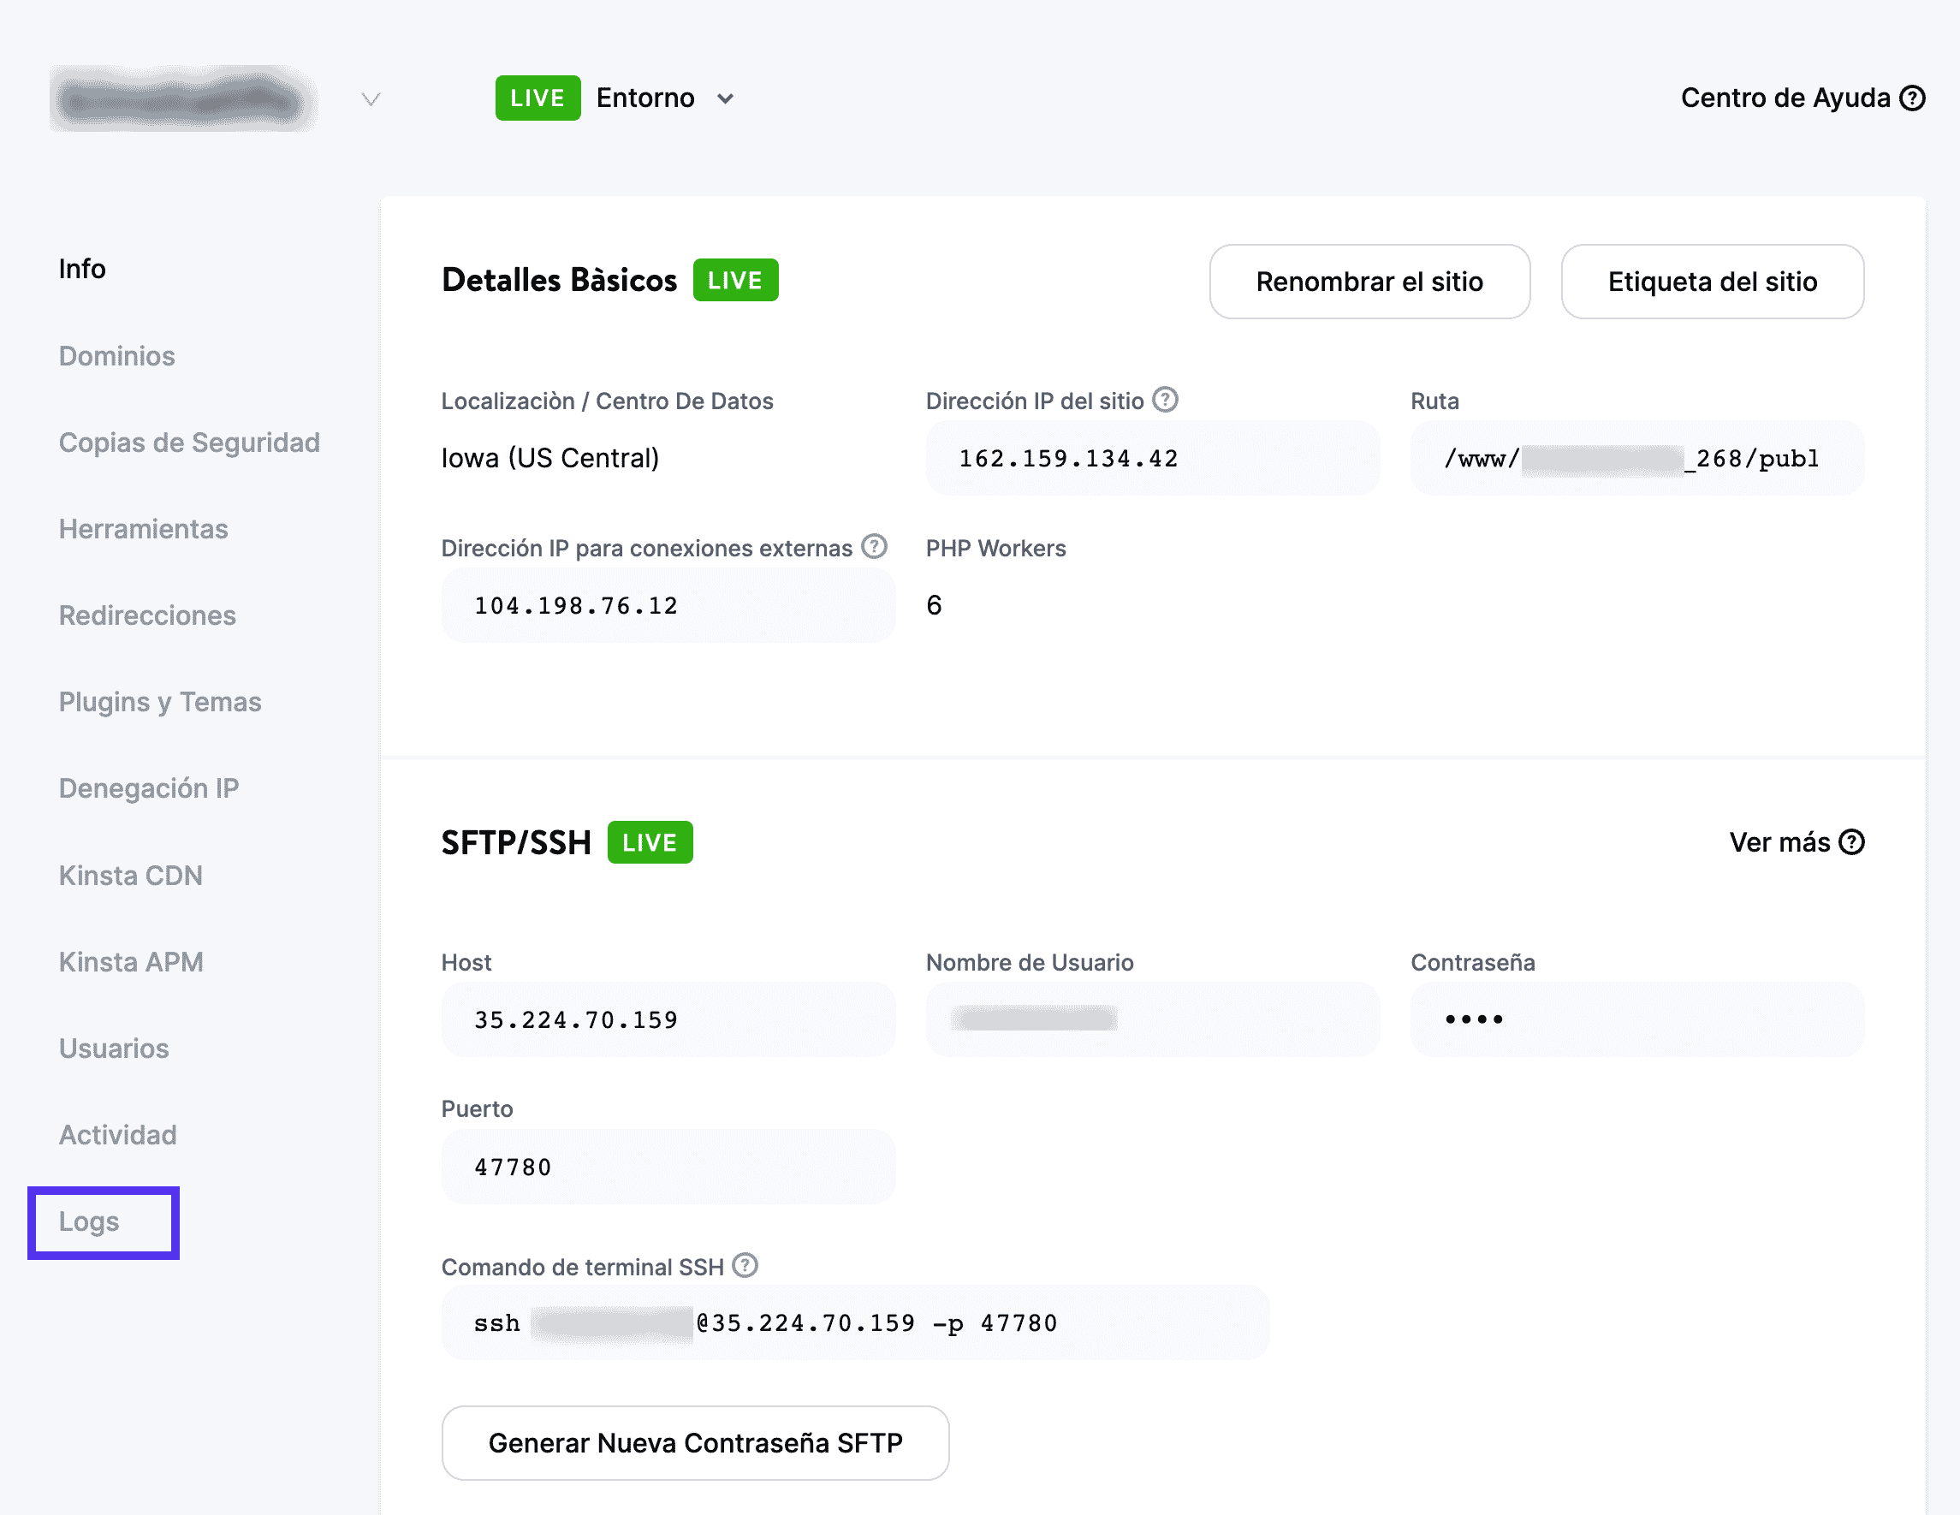Viewport: 1960px width, 1515px height.
Task: Click Etiqueta del sitio button
Action: (x=1712, y=282)
